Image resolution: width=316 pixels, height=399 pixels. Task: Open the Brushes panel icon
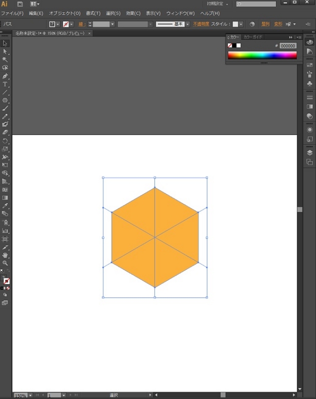[x=310, y=74]
